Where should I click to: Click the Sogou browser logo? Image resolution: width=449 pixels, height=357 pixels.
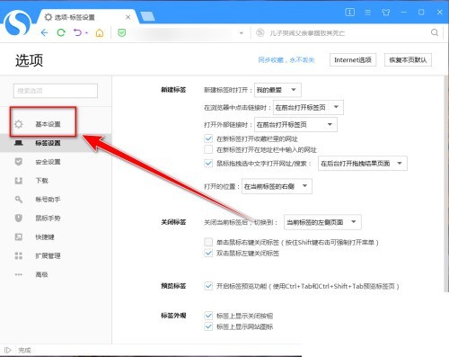pos(17,22)
